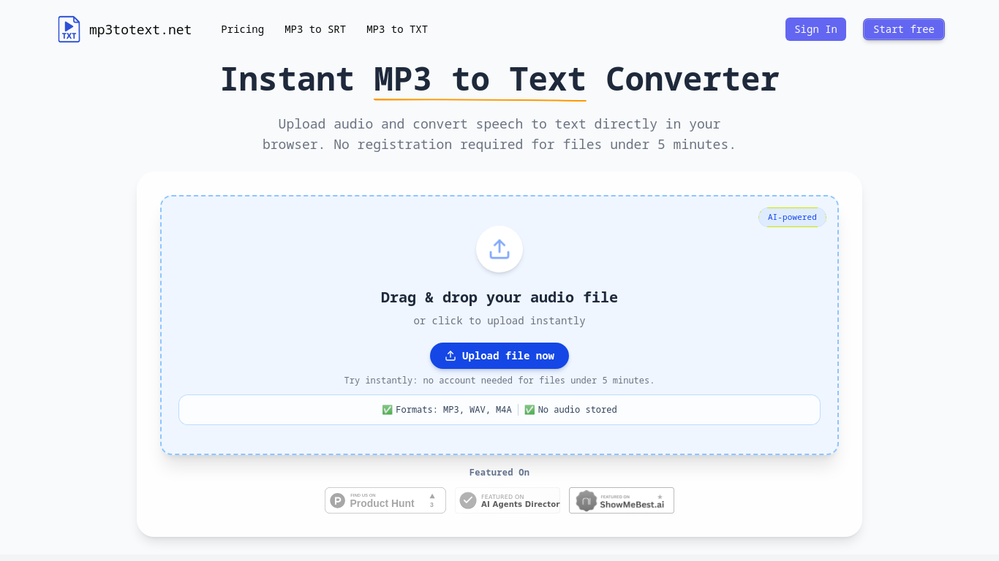Viewport: 999px width, 561px height.
Task: Click the Upload file now button
Action: click(x=499, y=356)
